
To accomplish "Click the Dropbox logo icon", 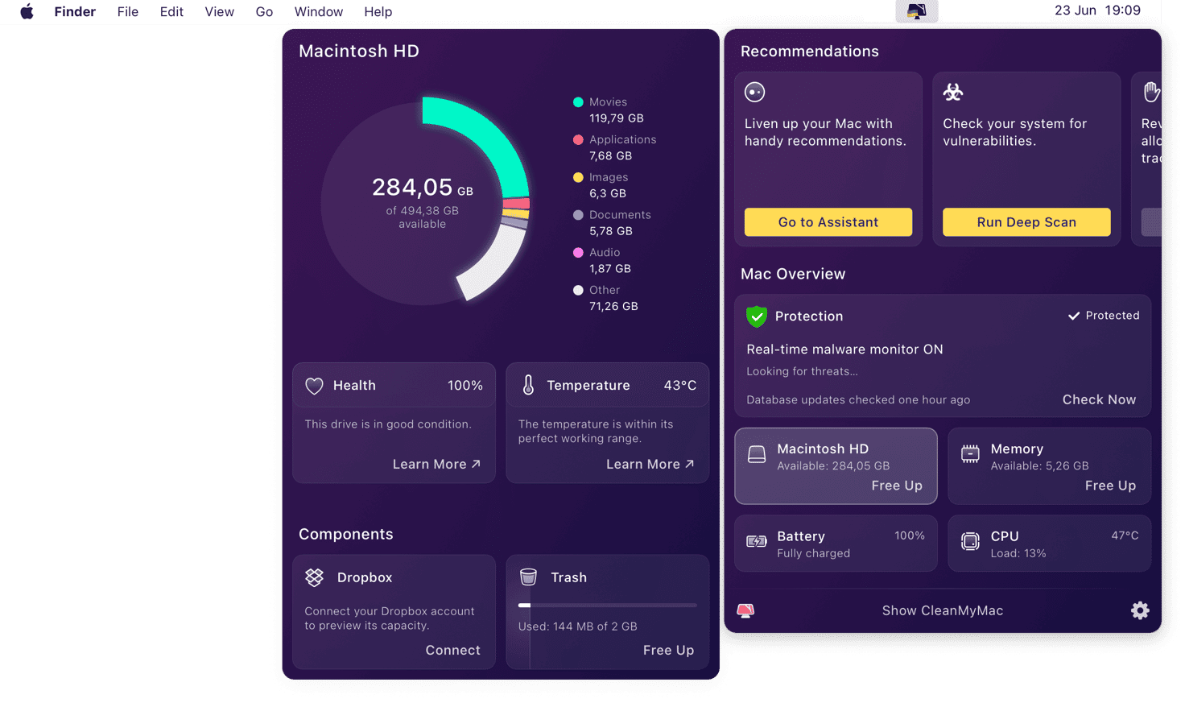I will 314,577.
